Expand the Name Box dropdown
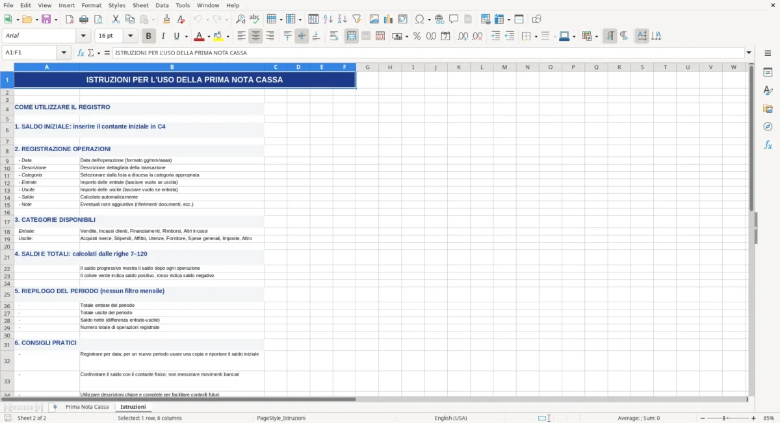This screenshot has height=423, width=780. [64, 53]
